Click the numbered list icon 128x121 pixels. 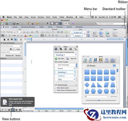(48, 32)
